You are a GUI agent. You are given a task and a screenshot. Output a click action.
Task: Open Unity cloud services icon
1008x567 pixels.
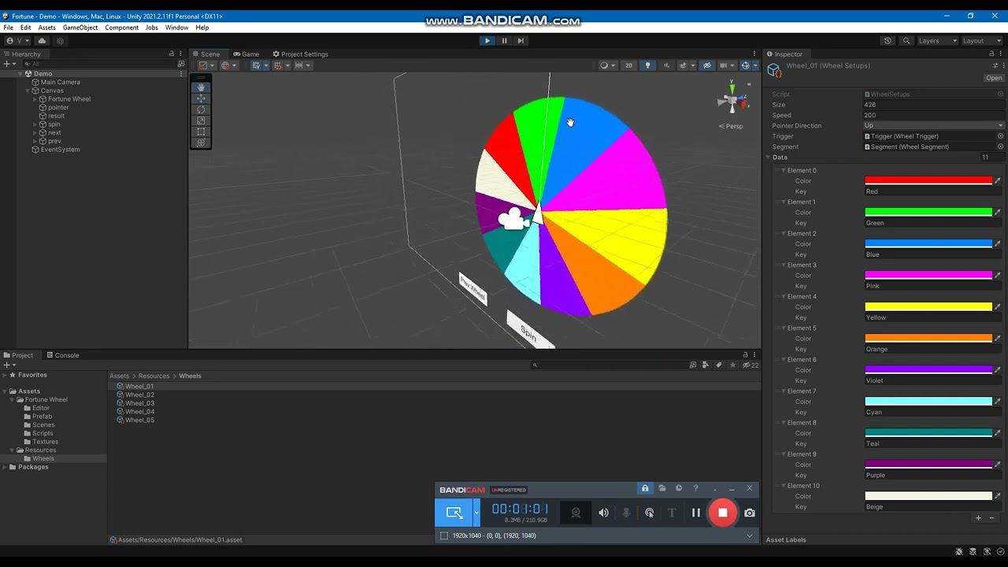[x=43, y=41]
